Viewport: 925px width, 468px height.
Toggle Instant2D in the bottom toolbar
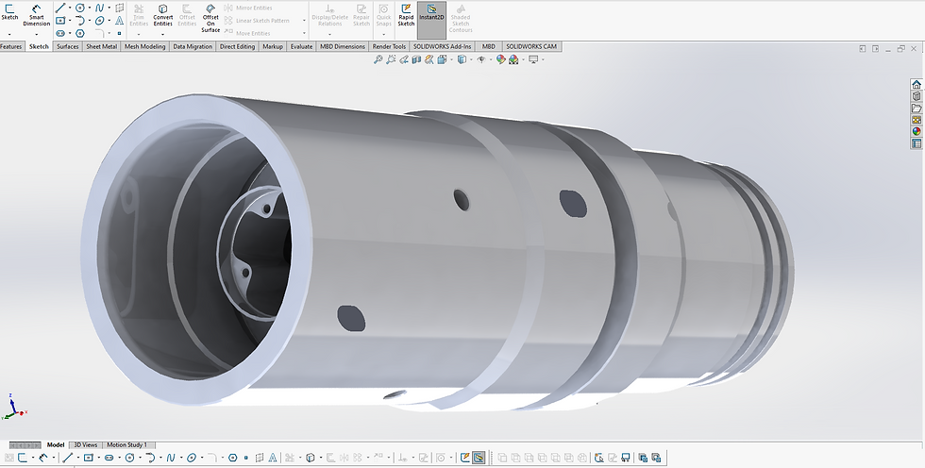point(479,458)
